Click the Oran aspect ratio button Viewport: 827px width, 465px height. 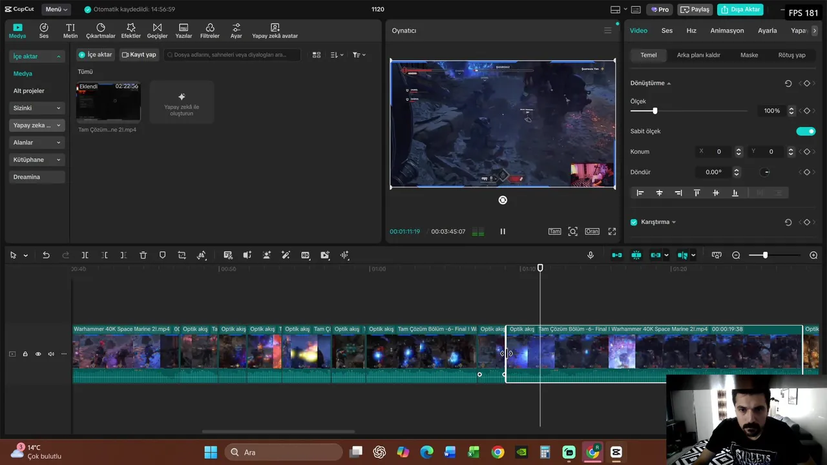pos(592,231)
